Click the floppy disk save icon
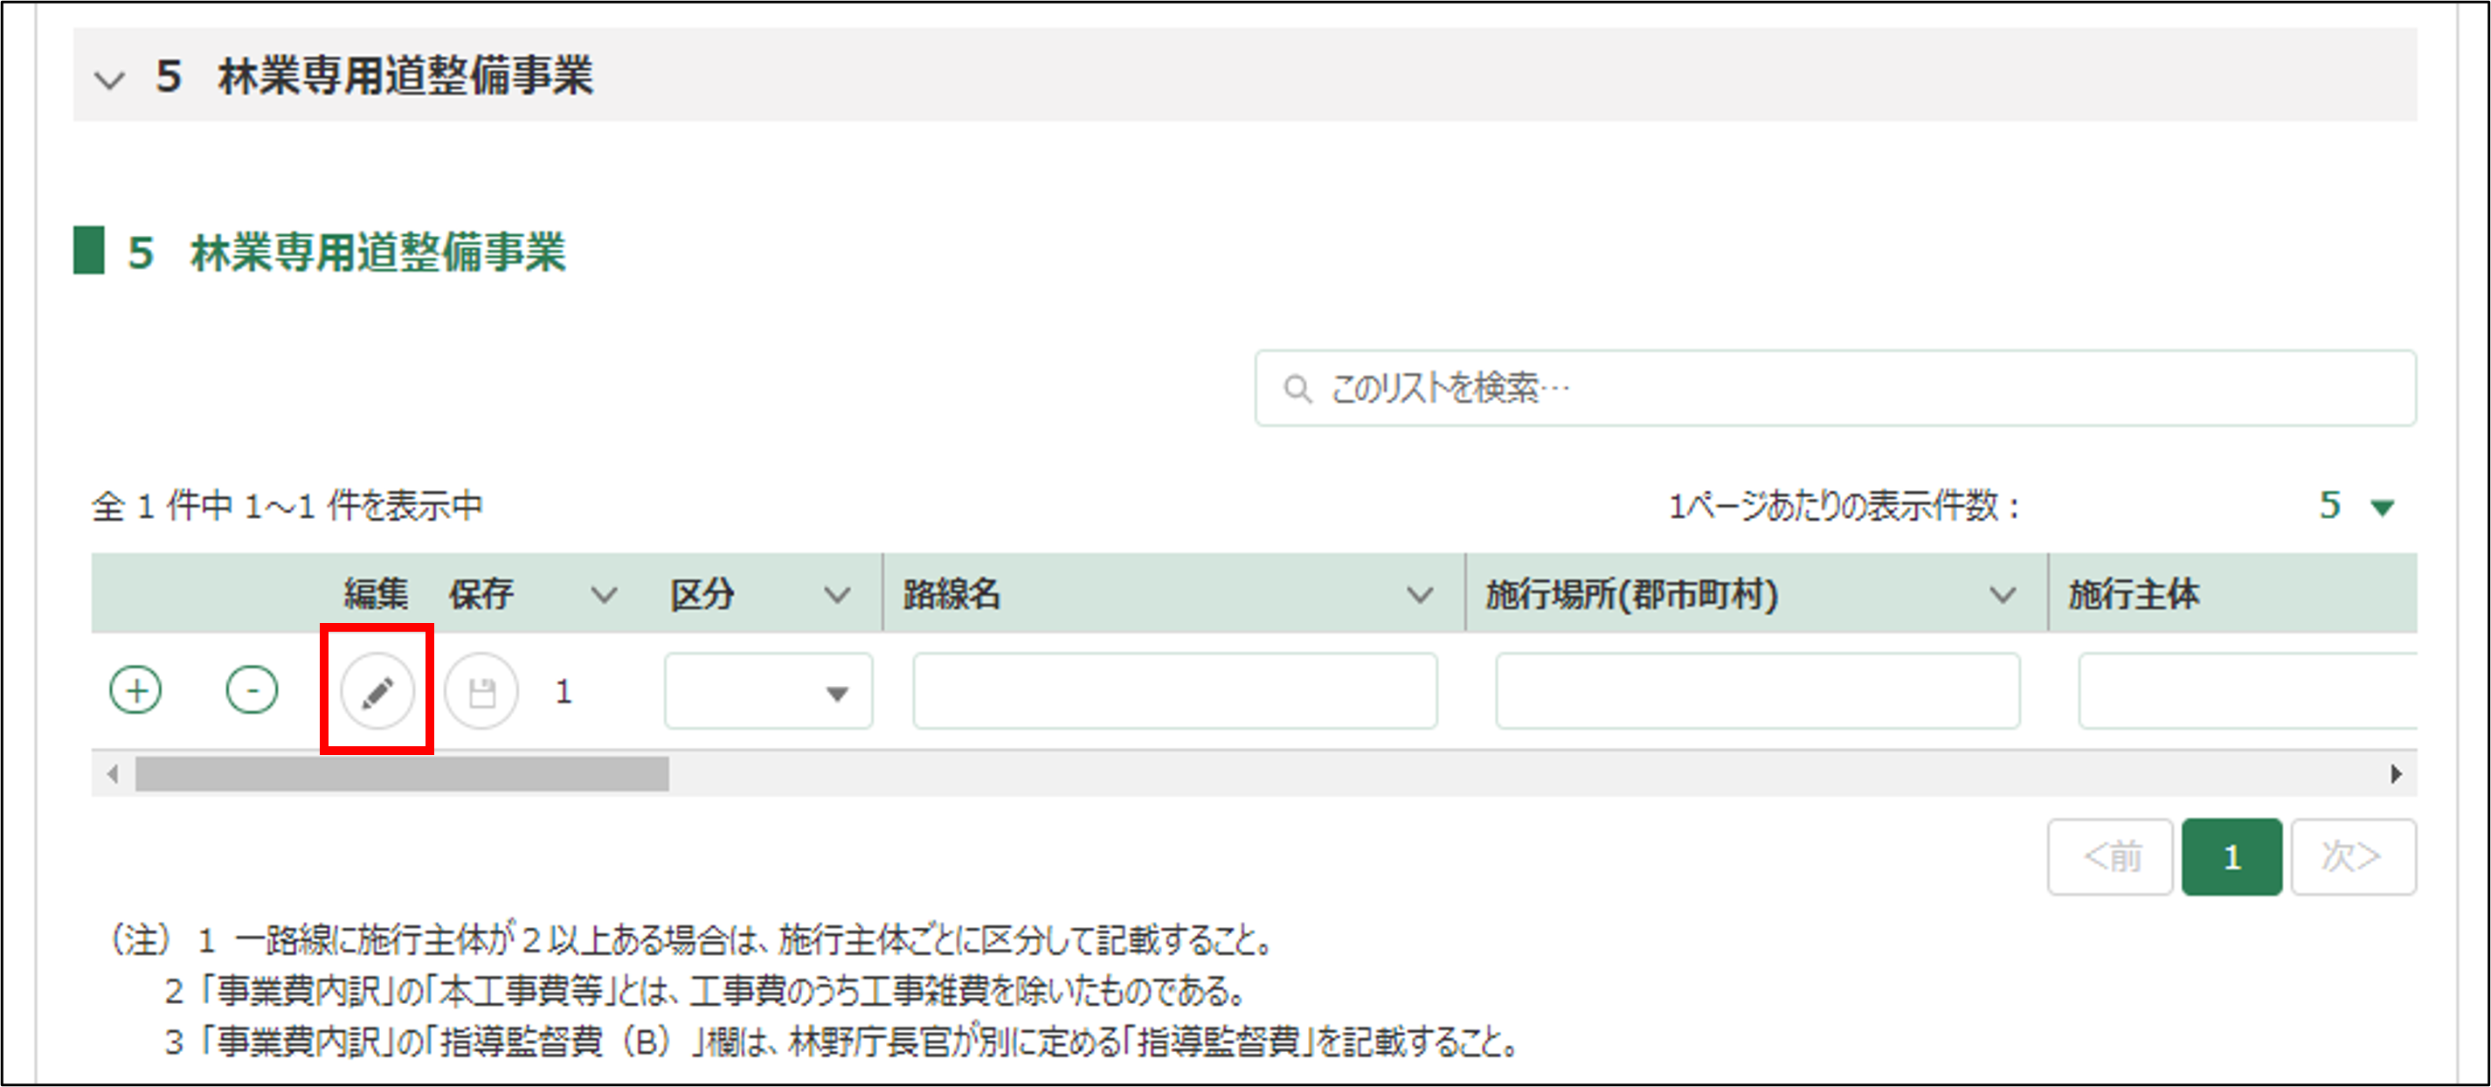2491x1087 pixels. coord(481,691)
